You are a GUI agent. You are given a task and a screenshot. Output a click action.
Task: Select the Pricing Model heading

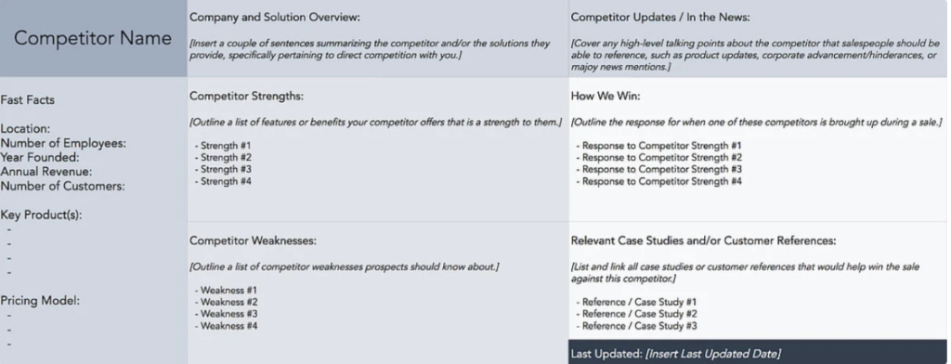pos(40,301)
